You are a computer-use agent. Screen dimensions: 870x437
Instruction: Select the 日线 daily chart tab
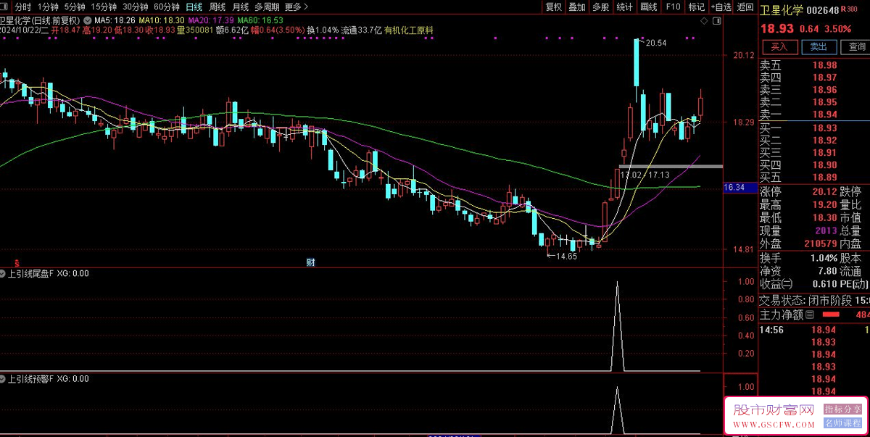coord(194,7)
